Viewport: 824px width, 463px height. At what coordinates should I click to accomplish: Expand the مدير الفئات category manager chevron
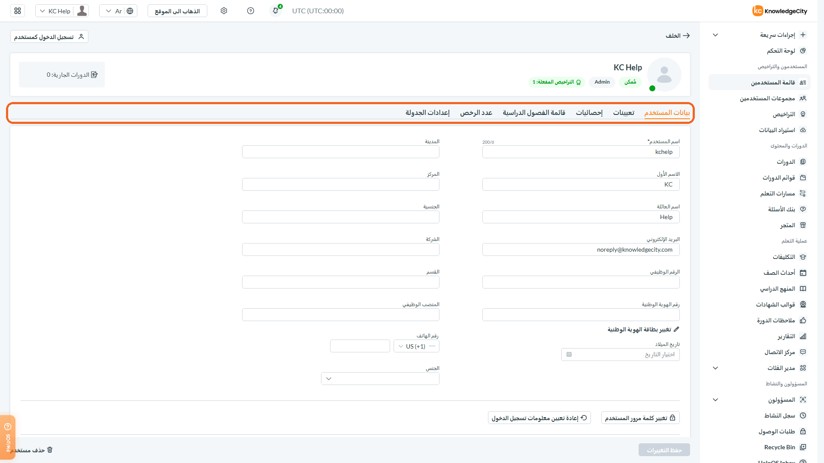coord(715,368)
